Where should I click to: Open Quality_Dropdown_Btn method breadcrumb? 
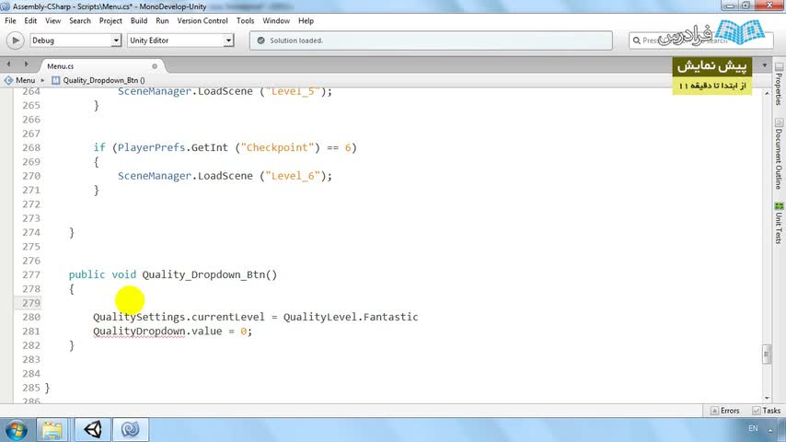click(x=104, y=80)
